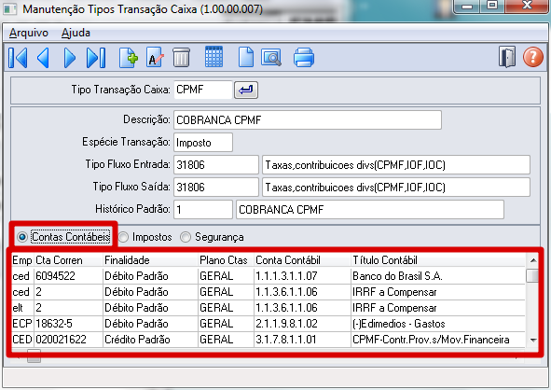The height and width of the screenshot is (390, 551).
Task: Open the Ajuda menu
Action: pos(76,33)
